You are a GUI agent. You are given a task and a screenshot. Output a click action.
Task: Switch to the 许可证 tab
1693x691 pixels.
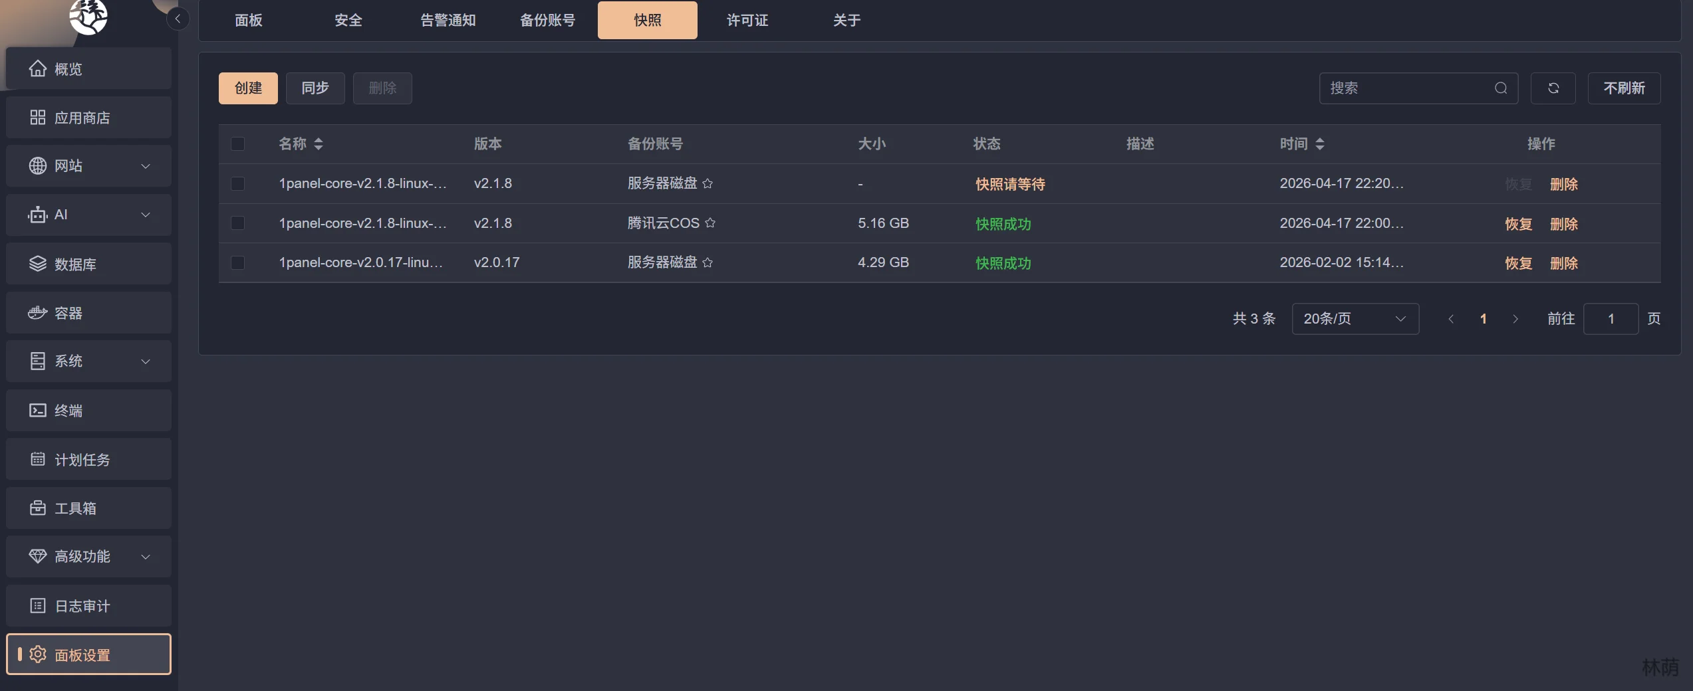coord(747,20)
